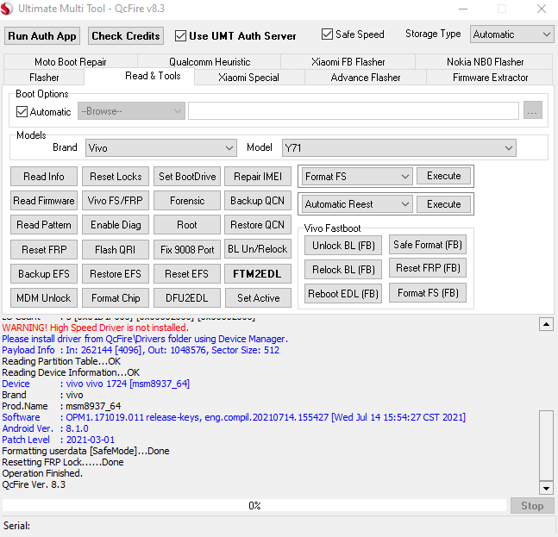
Task: Click Reset FRP button
Action: (44, 250)
